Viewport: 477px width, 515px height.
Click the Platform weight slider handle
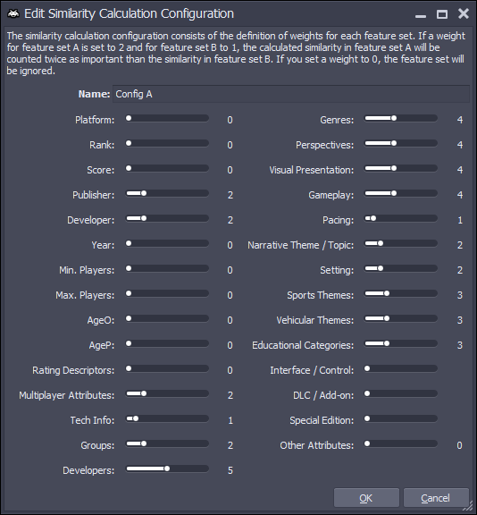point(129,118)
